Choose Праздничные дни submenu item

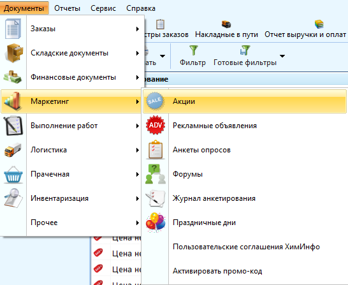[245, 223]
